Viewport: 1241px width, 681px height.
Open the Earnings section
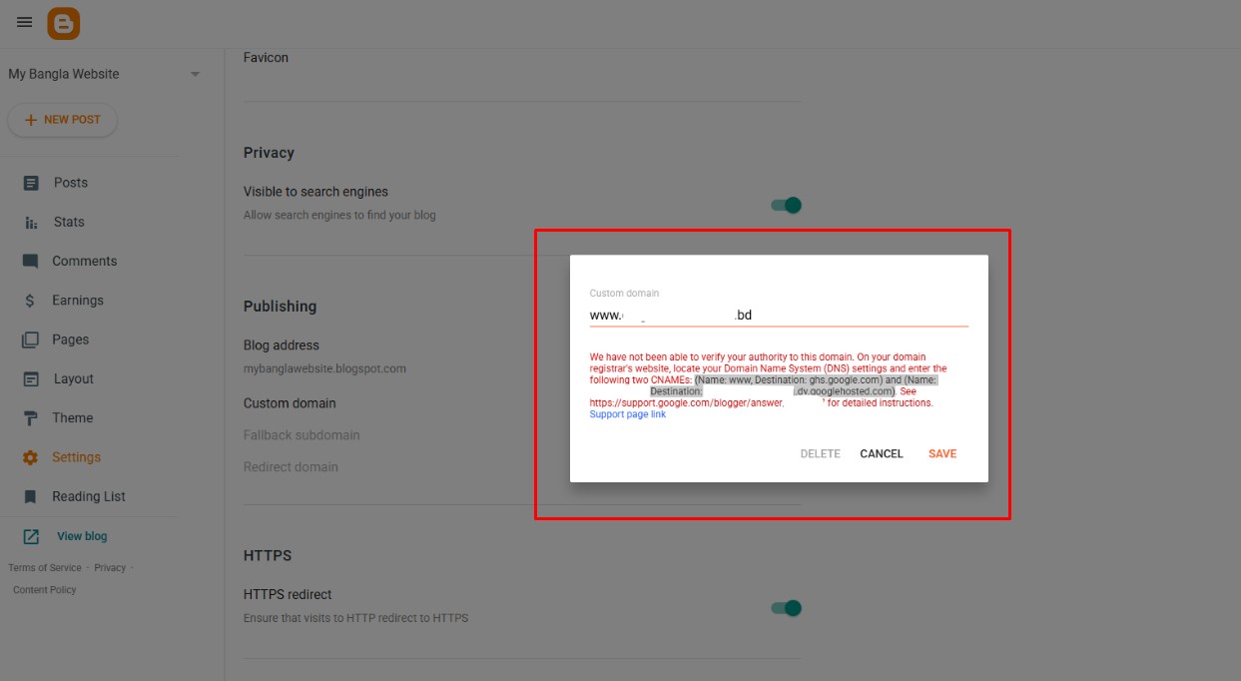coord(78,300)
